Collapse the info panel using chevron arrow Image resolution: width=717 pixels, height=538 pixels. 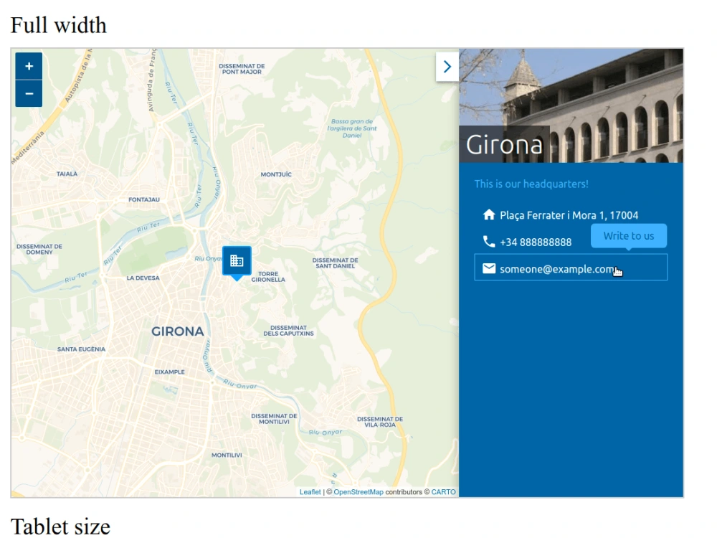point(447,67)
